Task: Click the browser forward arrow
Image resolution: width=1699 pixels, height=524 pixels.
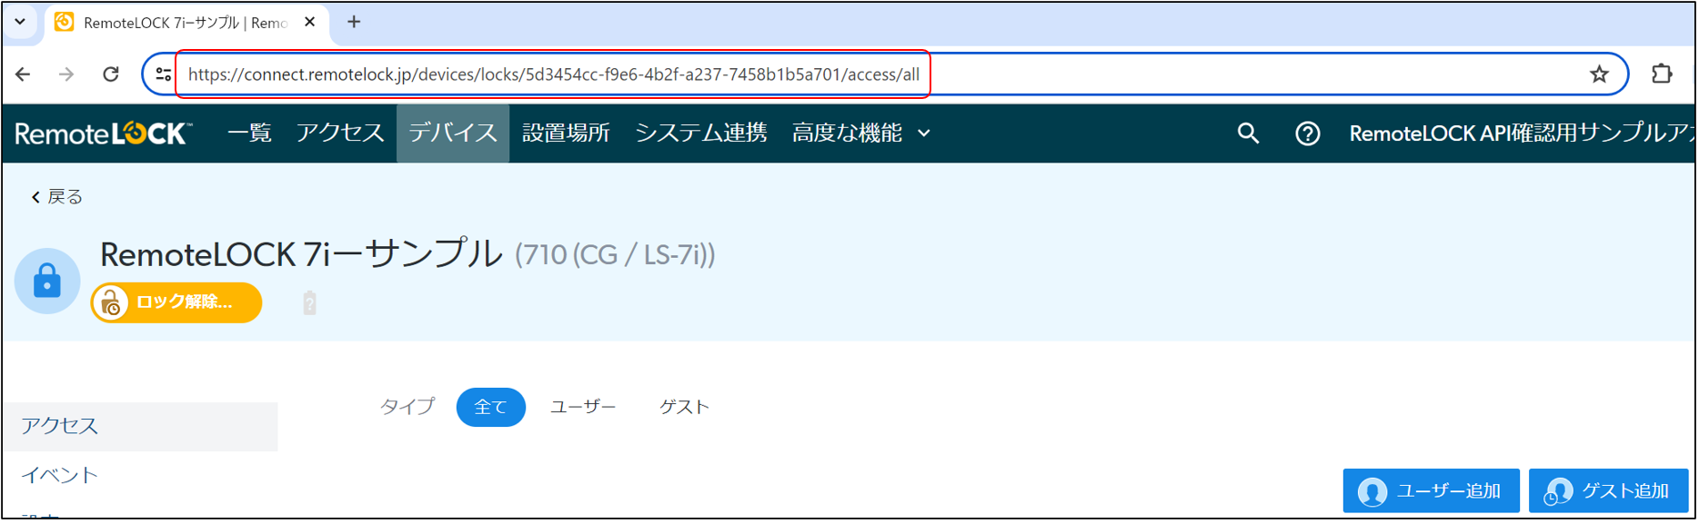Action: click(66, 74)
